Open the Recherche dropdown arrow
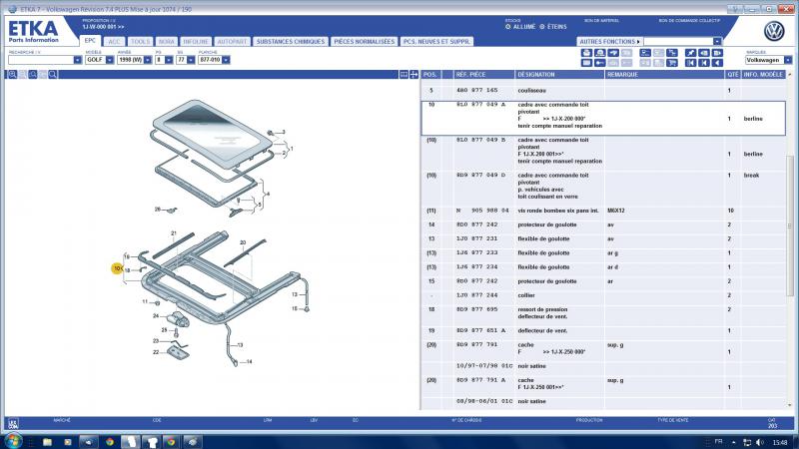 point(78,60)
